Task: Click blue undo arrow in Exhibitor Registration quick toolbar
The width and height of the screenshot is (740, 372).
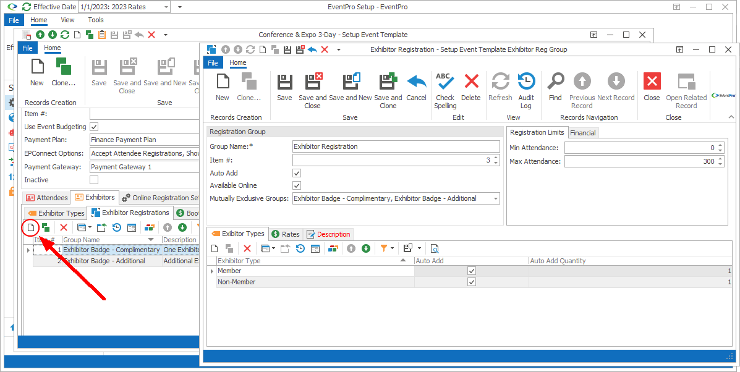Action: pos(312,49)
